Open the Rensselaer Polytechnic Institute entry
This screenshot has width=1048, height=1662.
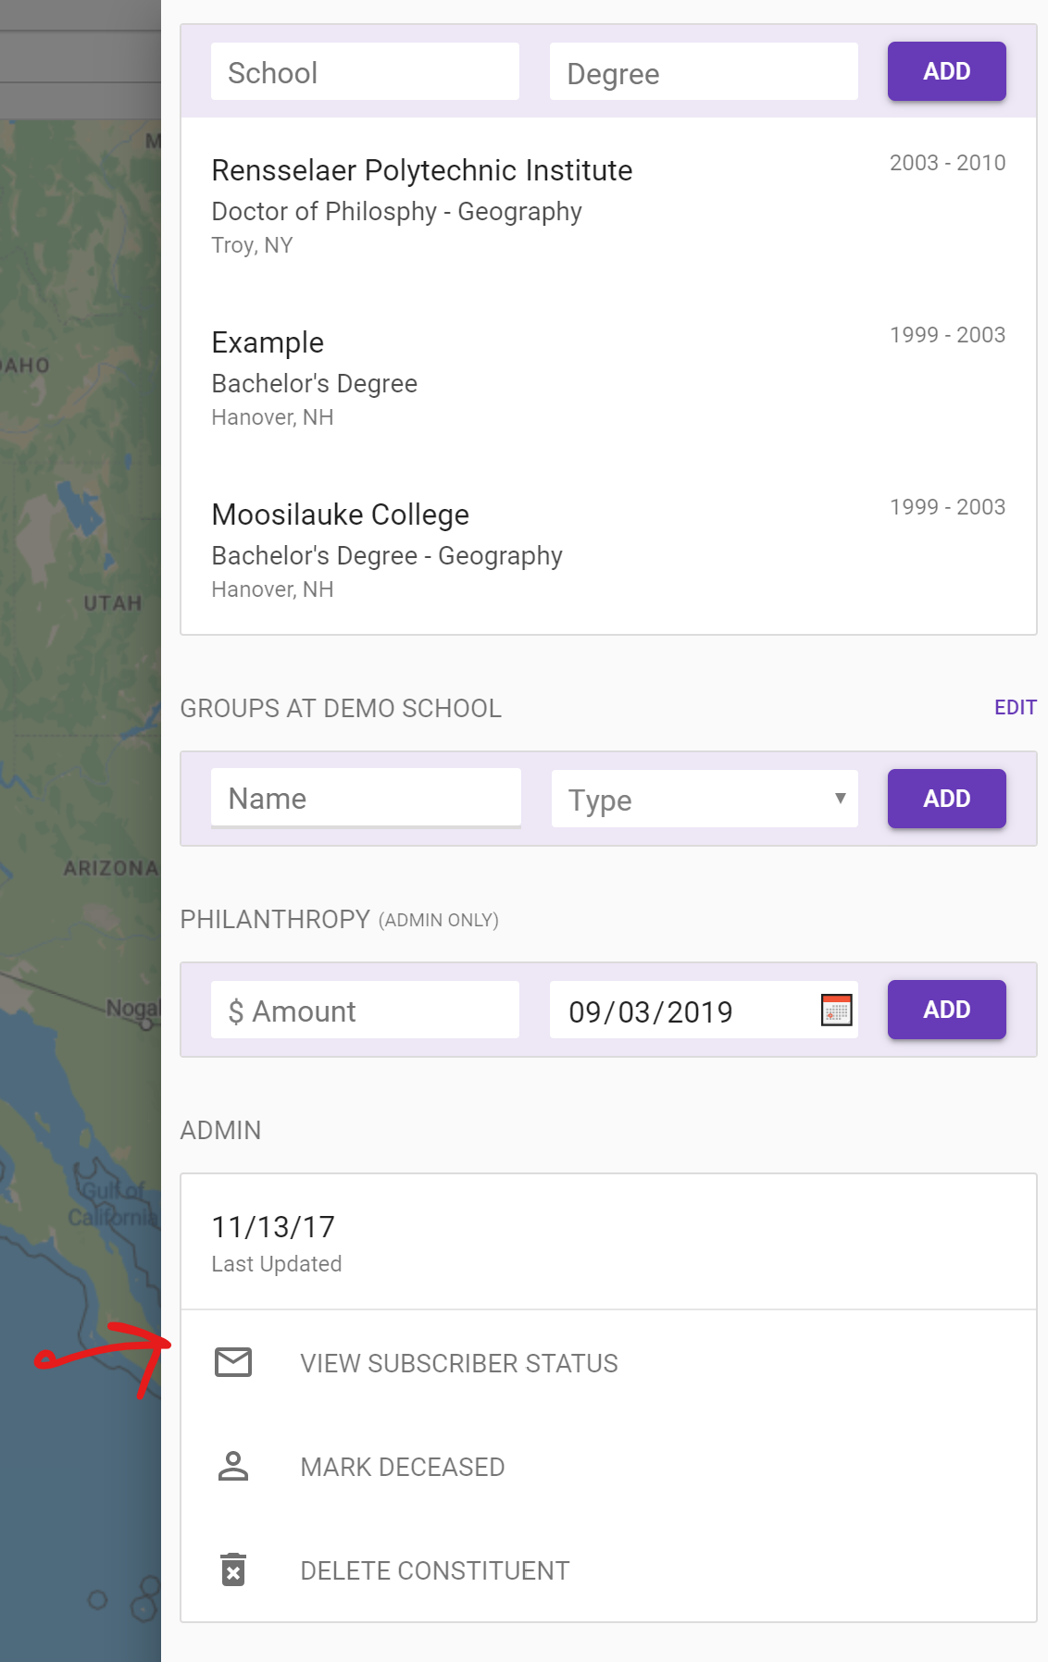click(x=422, y=171)
